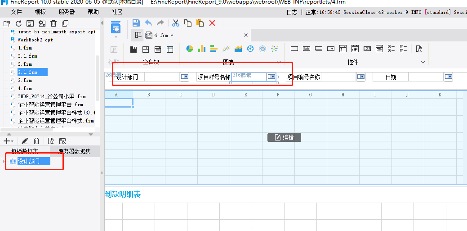Click the red X delete icon
467x231 pixels.
(212, 23)
